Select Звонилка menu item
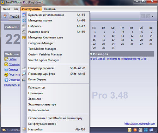Viewport: 158px width, 133px height. [58, 99]
